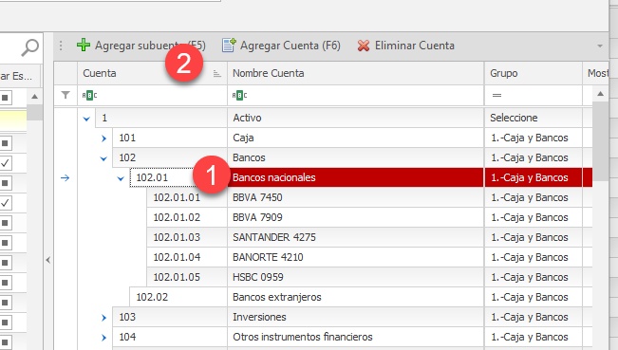This screenshot has height=350, width=618.
Task: Click the Cuenta column sort indicator
Action: [x=216, y=74]
